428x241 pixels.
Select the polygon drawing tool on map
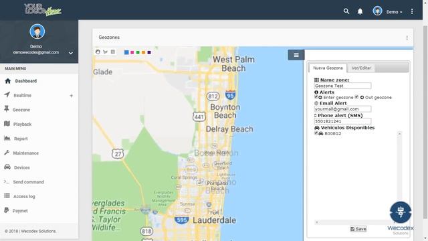click(106, 52)
